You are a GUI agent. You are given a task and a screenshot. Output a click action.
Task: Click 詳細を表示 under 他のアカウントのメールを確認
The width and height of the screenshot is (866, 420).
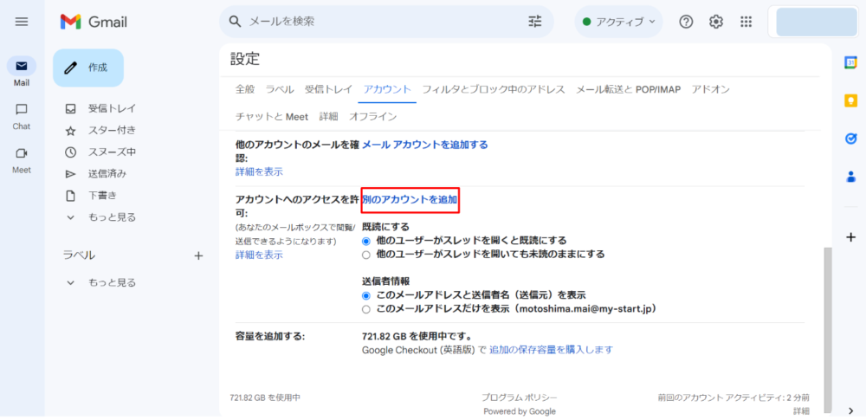pos(259,171)
